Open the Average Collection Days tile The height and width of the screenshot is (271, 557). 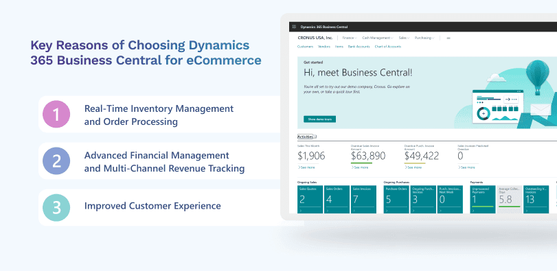coord(510,200)
